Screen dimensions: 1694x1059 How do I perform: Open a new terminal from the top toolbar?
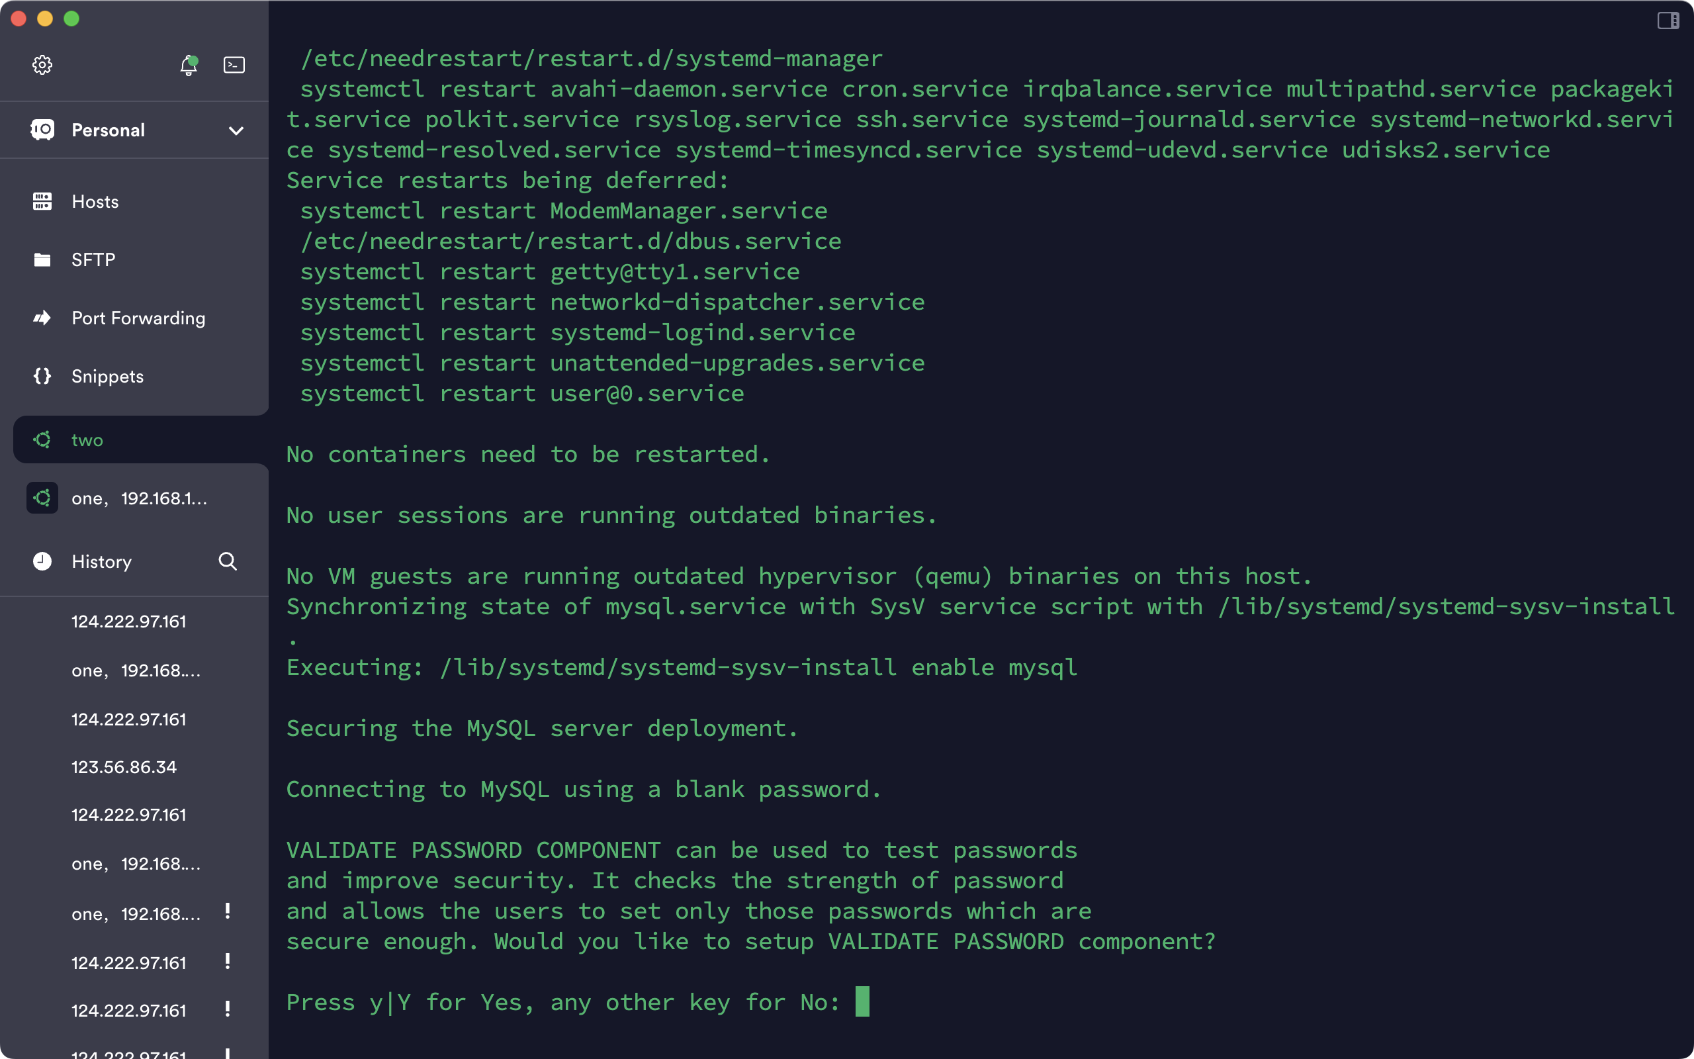[234, 64]
